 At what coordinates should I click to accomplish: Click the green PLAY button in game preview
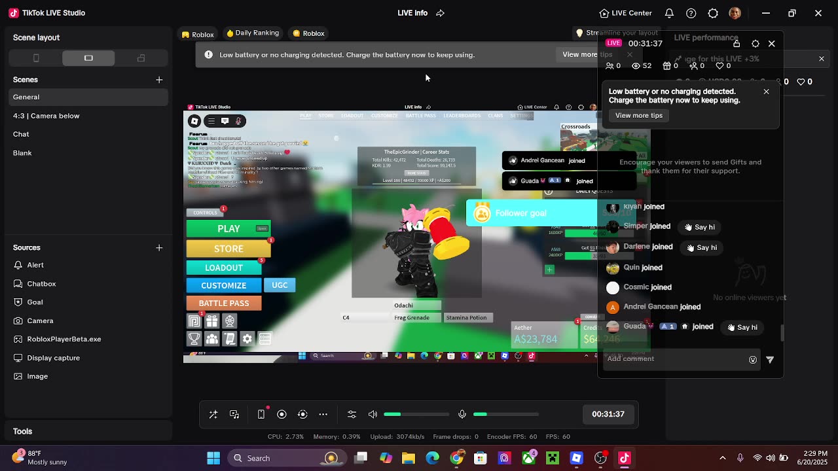(x=228, y=228)
